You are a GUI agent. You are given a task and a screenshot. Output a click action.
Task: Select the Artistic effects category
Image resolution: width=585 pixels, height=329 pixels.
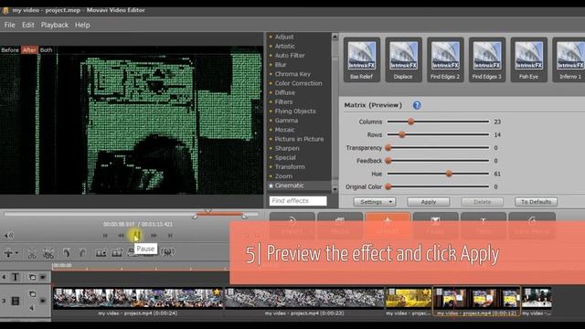[x=284, y=47]
